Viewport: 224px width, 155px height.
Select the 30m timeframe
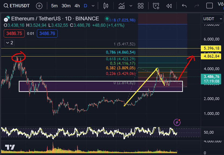[x=66, y=6]
